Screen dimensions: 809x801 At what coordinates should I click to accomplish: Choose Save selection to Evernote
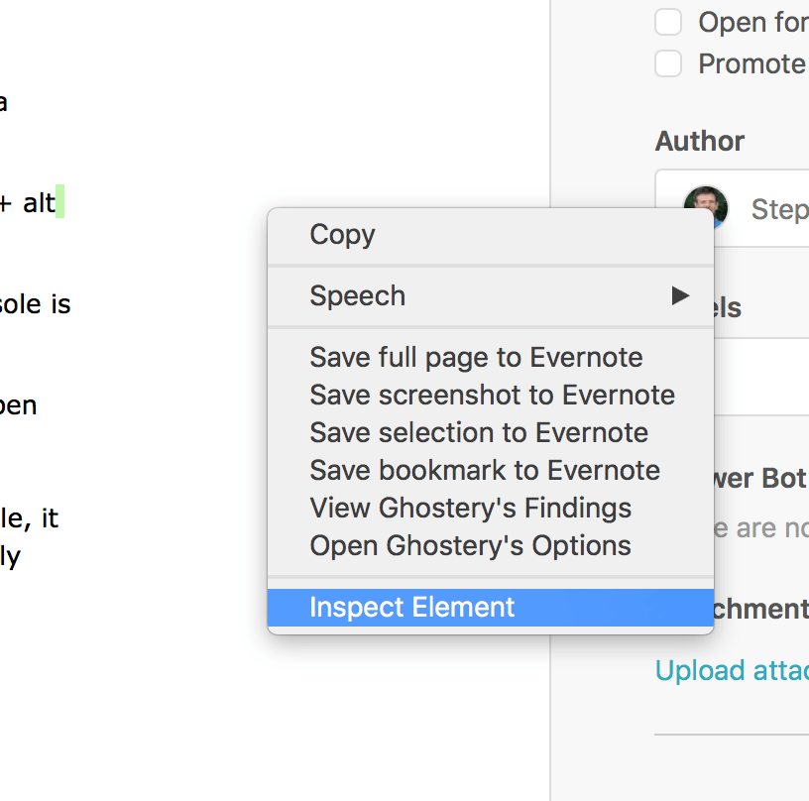click(x=479, y=432)
